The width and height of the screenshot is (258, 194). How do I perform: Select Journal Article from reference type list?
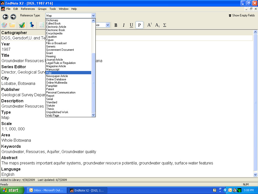point(54,60)
